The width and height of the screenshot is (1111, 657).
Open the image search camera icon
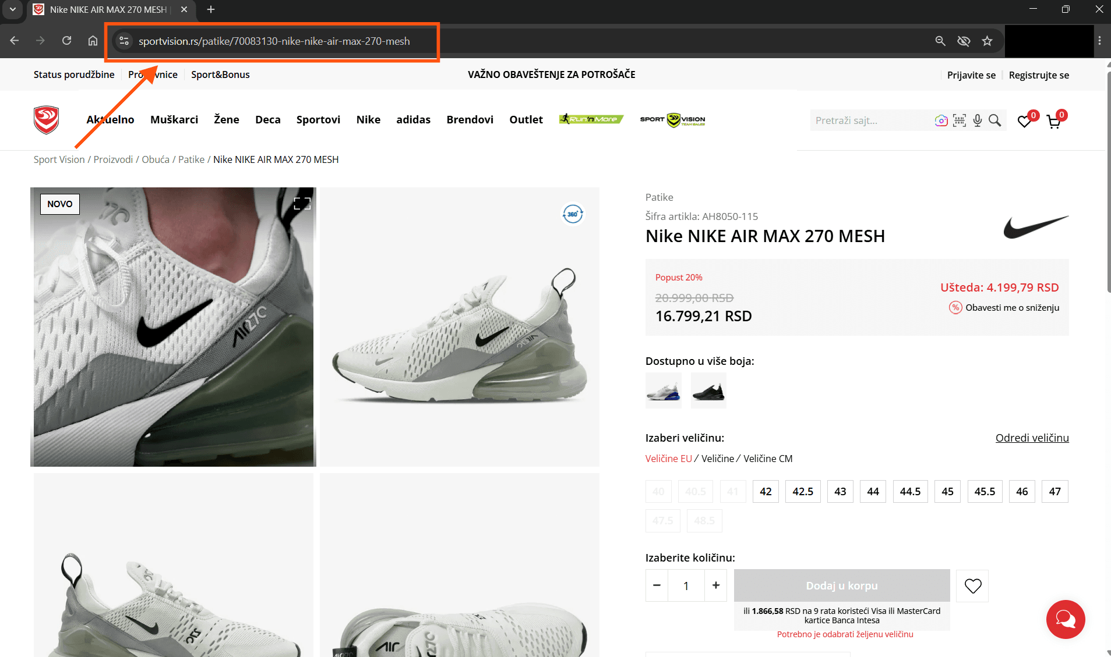(x=941, y=120)
